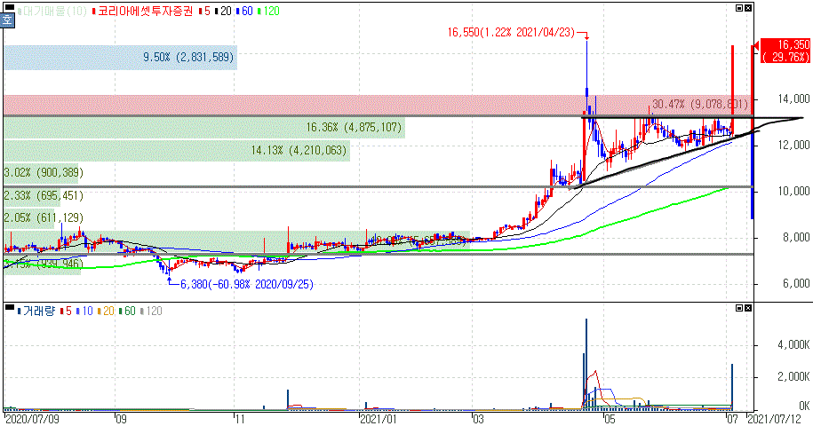Viewport: 813px width, 426px height.
Task: Click the 30.47% (9,078,801) volume profile bar
Action: pos(378,105)
